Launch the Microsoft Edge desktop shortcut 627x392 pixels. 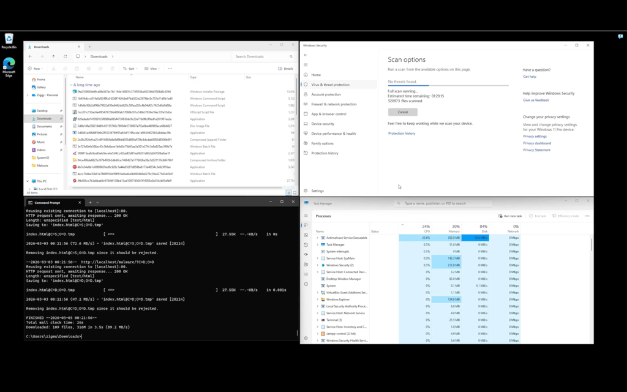[x=9, y=67]
